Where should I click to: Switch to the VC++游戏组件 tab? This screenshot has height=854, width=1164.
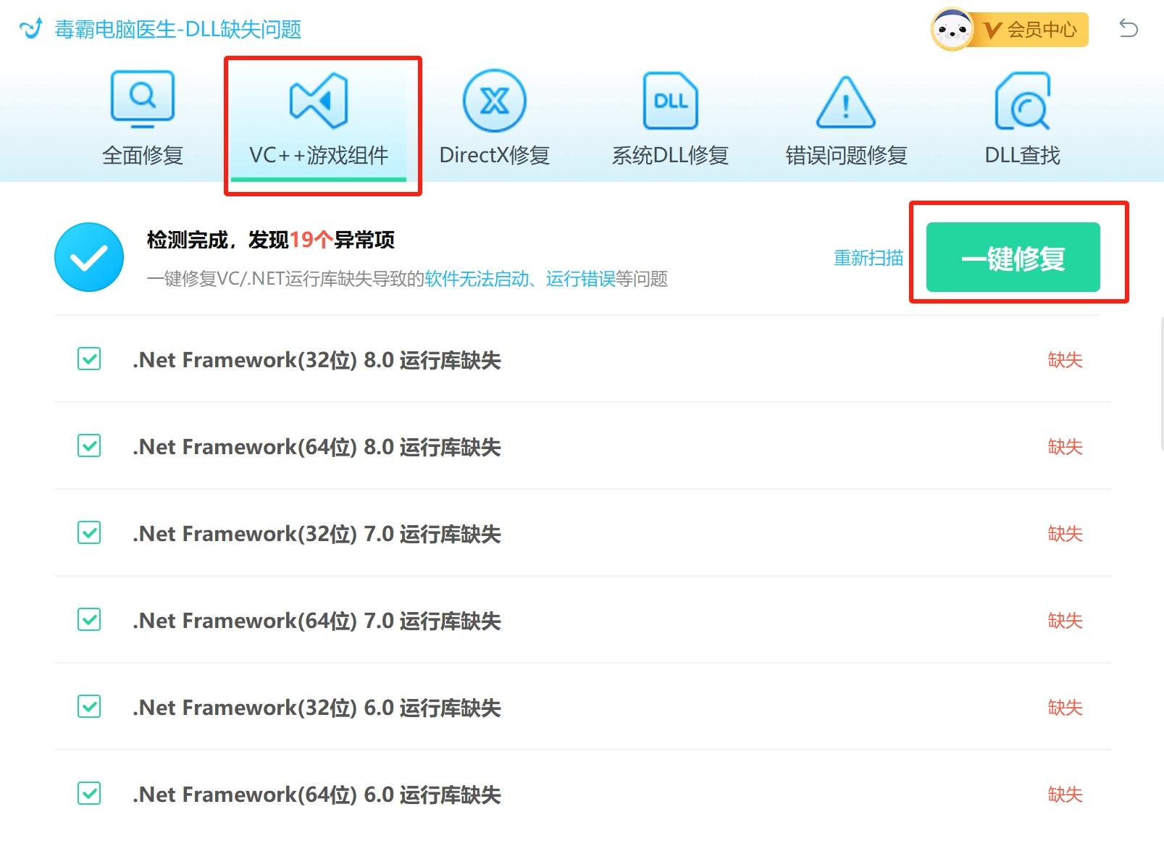pyautogui.click(x=322, y=154)
